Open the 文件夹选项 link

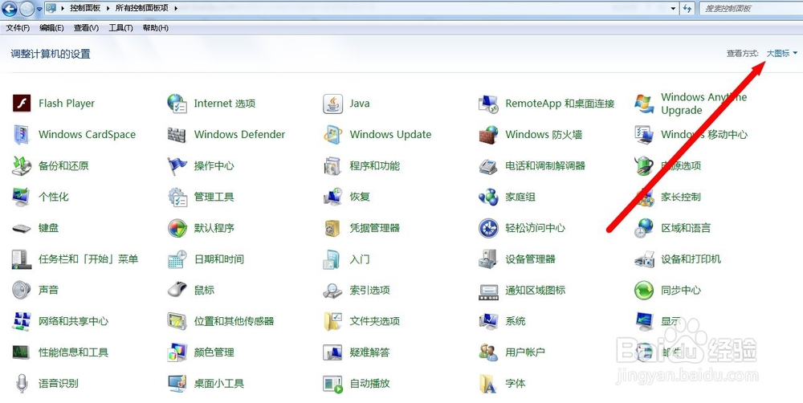[x=375, y=322]
